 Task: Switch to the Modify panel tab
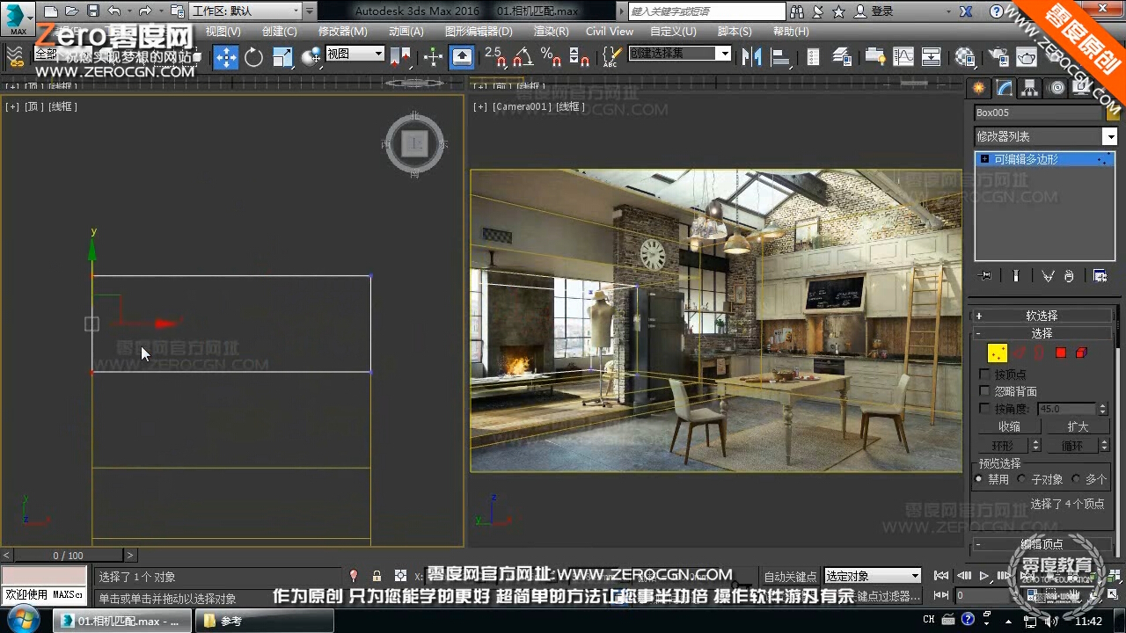tap(1004, 88)
